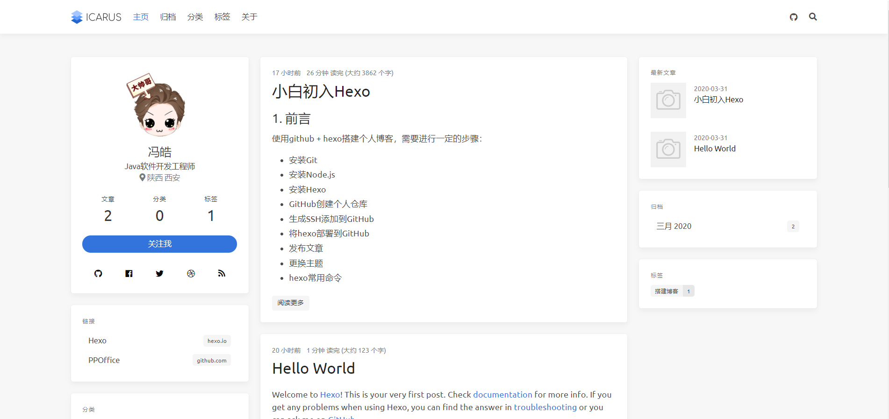Open the profile's Facebook icon
Viewport: 889px width, 419px height.
tap(129, 274)
